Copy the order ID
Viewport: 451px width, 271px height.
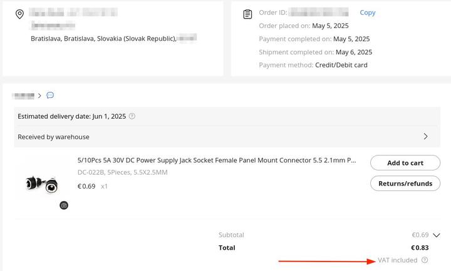point(368,12)
